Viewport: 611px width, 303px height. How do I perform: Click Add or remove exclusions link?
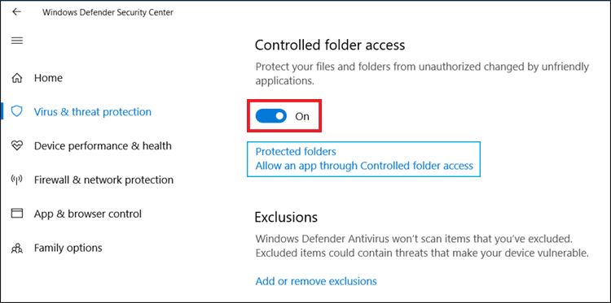pyautogui.click(x=316, y=281)
